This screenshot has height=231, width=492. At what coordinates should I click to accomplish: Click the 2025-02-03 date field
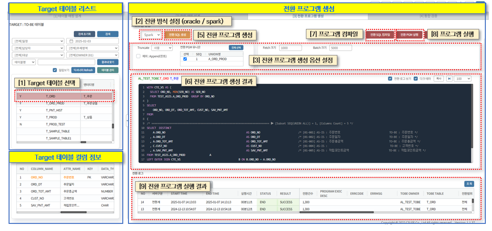pyautogui.click(x=93, y=41)
